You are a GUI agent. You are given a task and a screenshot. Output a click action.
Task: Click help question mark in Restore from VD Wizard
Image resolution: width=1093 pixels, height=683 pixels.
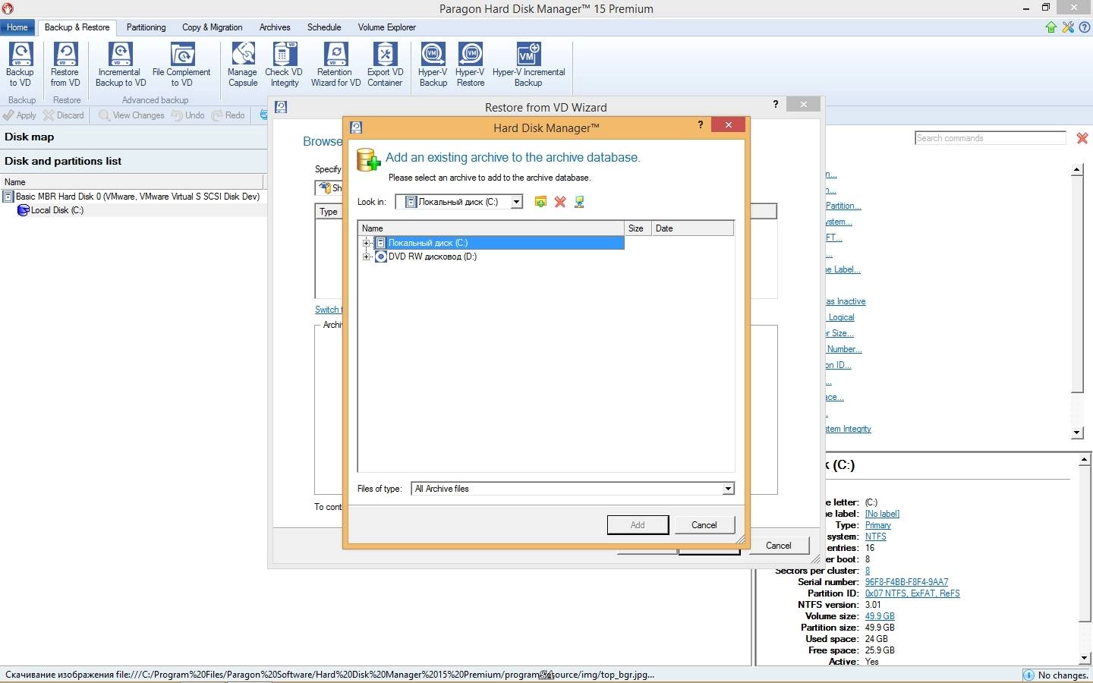pyautogui.click(x=775, y=105)
